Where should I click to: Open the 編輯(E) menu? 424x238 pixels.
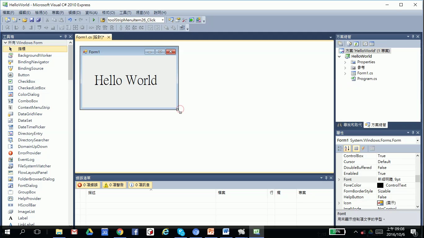pos(24,13)
